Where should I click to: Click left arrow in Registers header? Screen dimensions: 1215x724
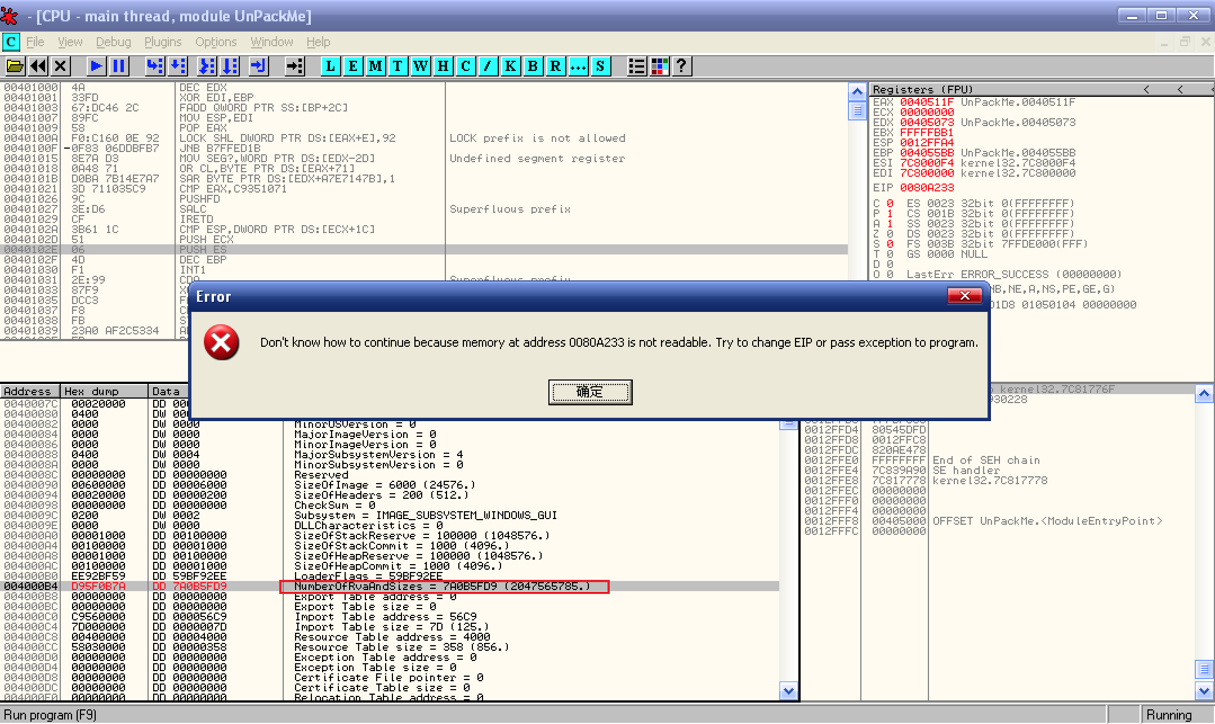[x=1146, y=90]
